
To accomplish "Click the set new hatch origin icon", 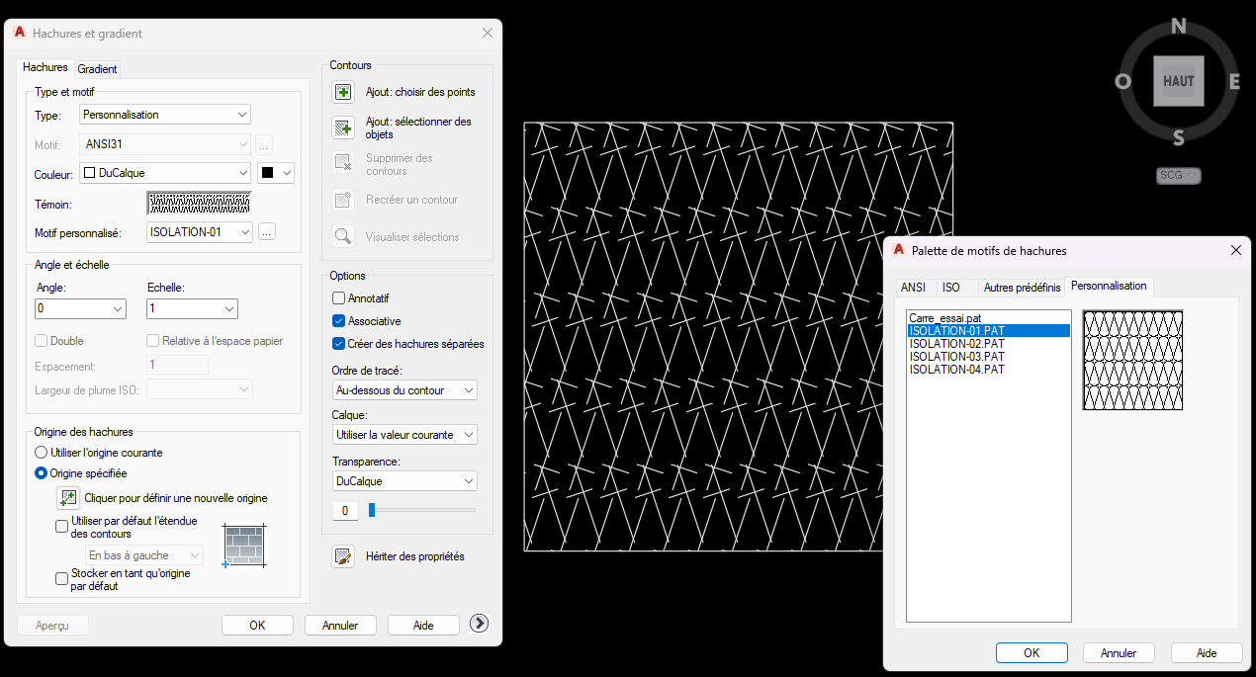I will point(67,498).
